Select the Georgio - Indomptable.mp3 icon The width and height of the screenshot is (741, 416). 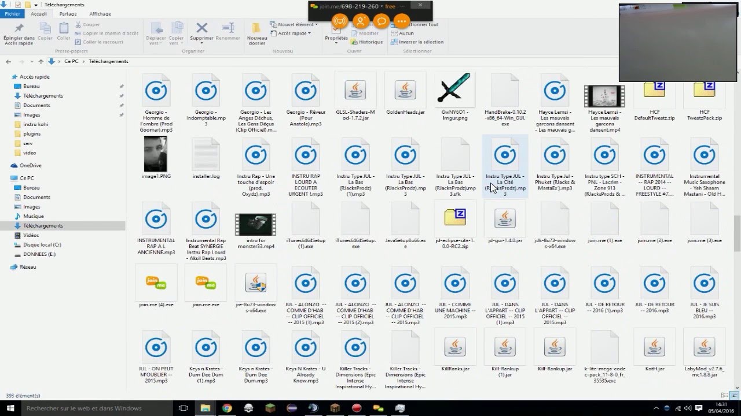pos(206,90)
